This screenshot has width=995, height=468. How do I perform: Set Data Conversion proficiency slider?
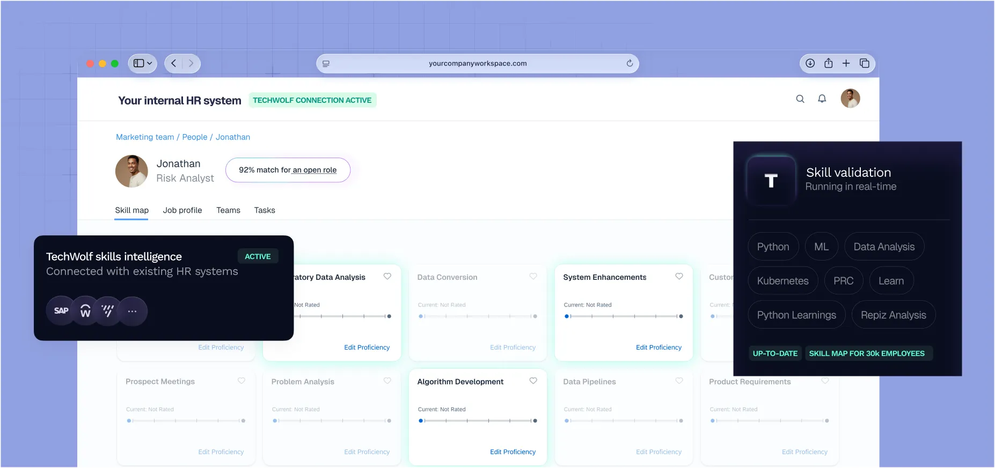[x=478, y=316]
